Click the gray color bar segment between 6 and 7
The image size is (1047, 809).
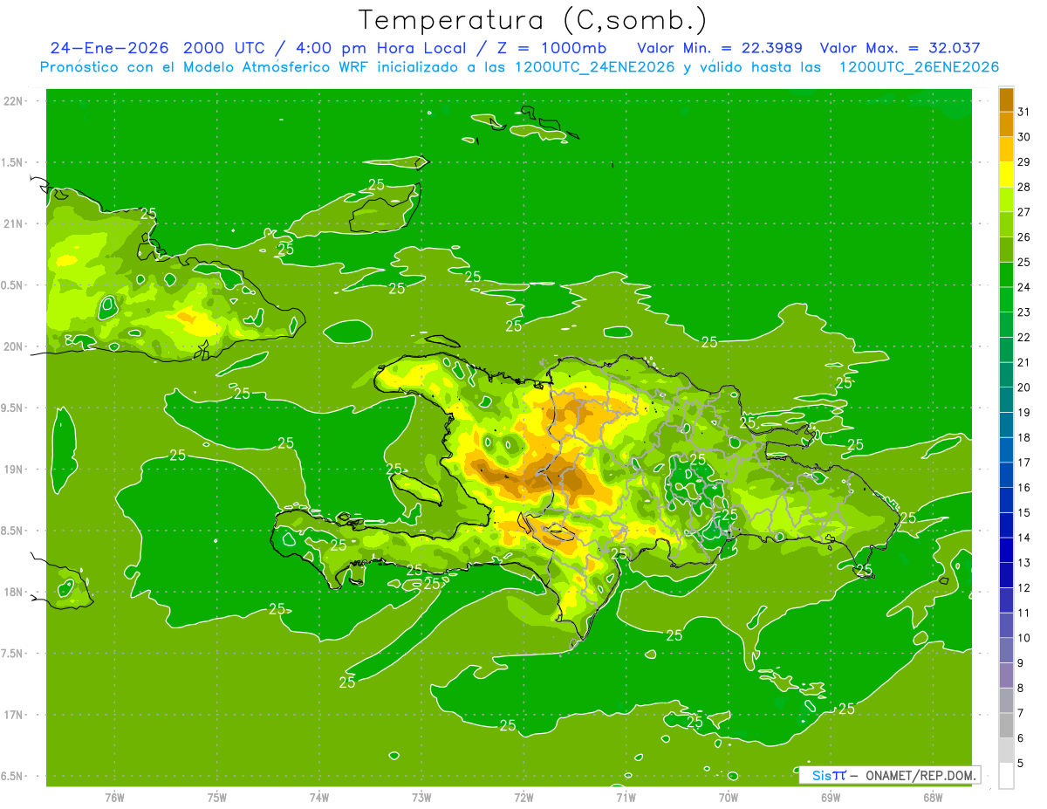[x=1006, y=725]
